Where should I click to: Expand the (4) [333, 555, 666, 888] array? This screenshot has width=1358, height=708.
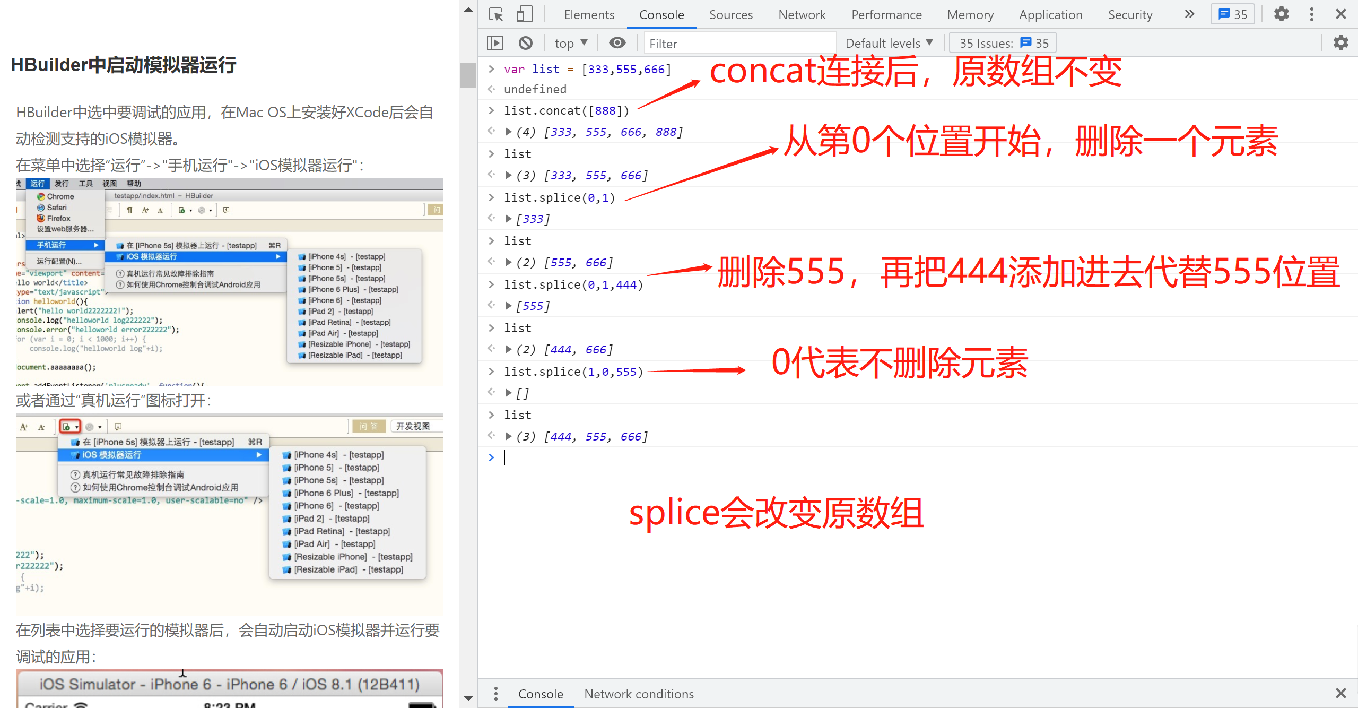(508, 132)
